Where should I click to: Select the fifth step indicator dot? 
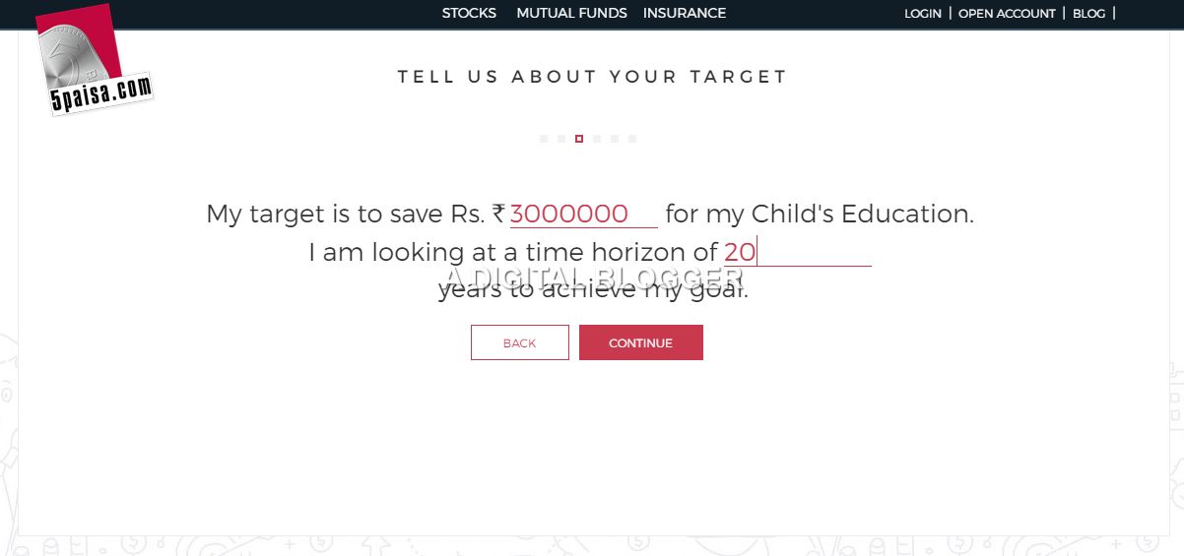point(615,139)
